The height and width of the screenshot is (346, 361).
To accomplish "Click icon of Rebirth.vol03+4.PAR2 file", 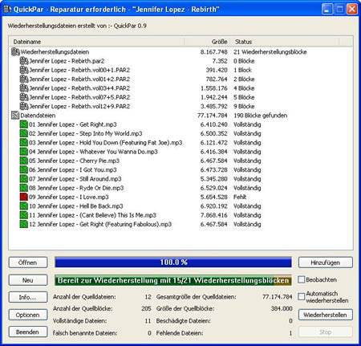I will (24, 88).
